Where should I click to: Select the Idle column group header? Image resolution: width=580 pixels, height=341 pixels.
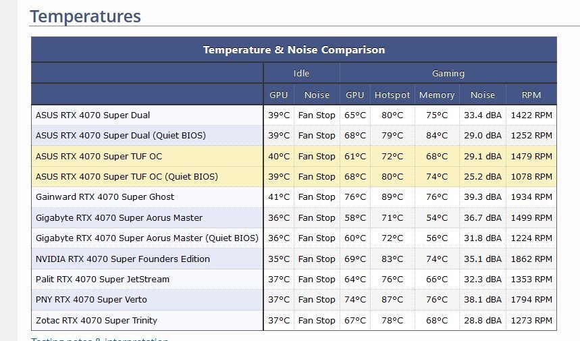(301, 73)
